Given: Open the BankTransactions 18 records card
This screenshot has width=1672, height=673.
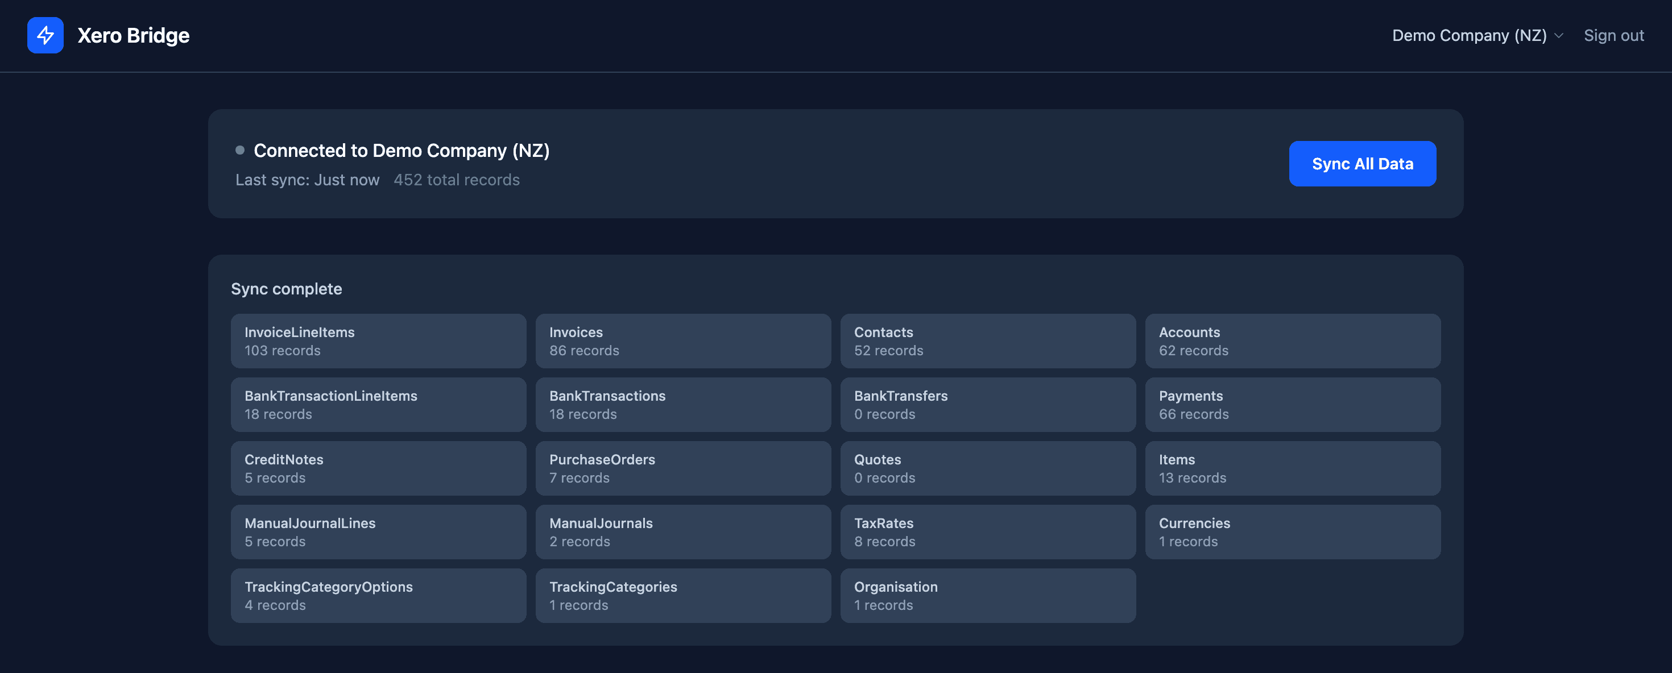Looking at the screenshot, I should [683, 405].
